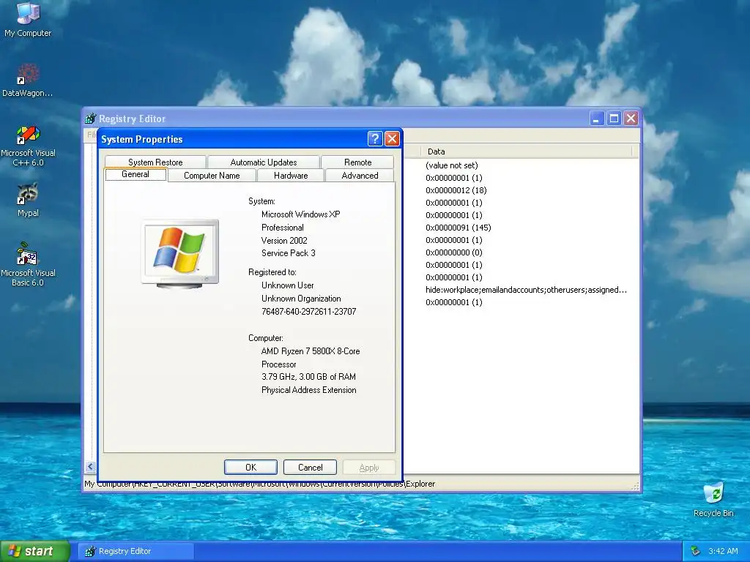
Task: Confirm System Properties with OK
Action: click(x=250, y=468)
